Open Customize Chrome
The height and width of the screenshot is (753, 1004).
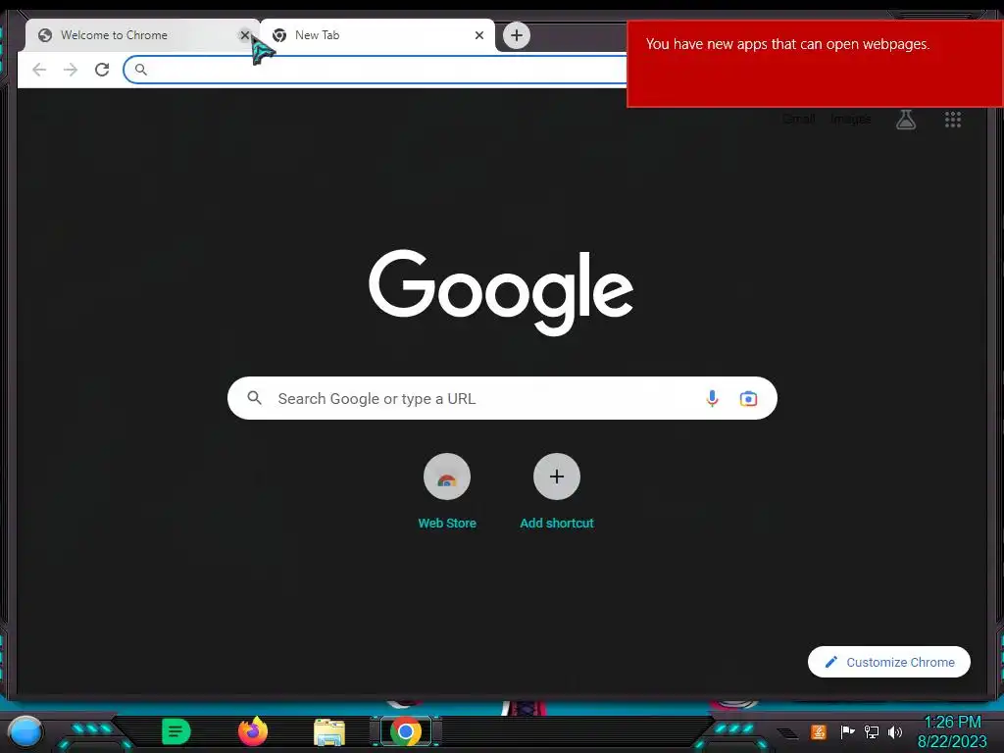[x=888, y=662]
